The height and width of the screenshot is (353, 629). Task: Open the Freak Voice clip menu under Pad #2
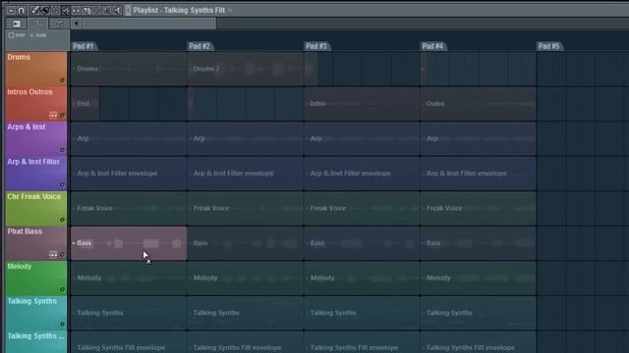(x=191, y=208)
